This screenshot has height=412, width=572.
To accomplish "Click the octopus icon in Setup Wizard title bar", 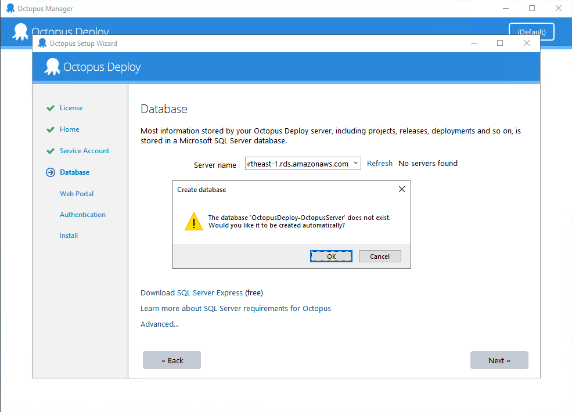I will coord(42,43).
